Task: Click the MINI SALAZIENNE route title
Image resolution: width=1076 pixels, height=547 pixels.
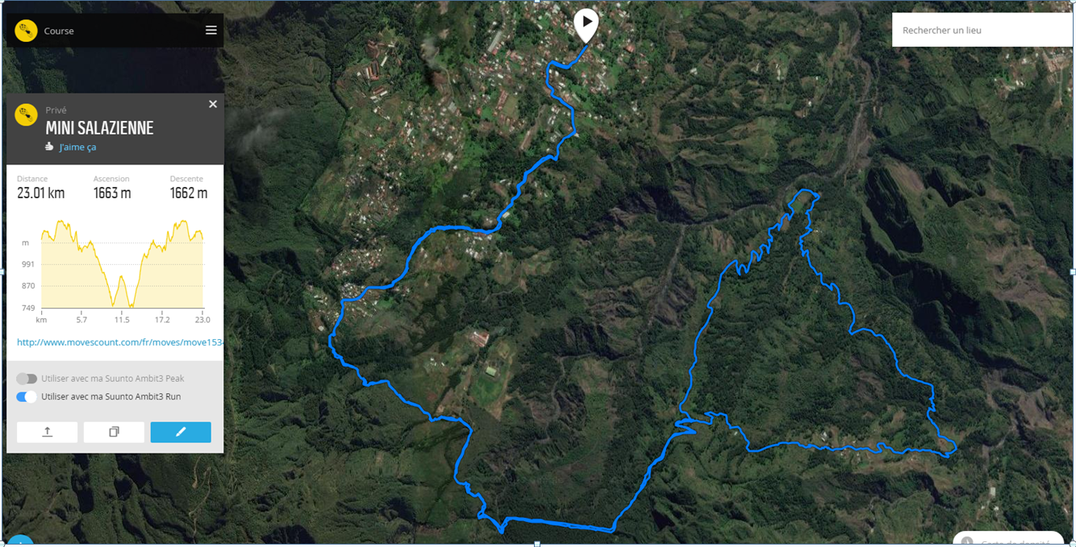Action: click(x=99, y=128)
